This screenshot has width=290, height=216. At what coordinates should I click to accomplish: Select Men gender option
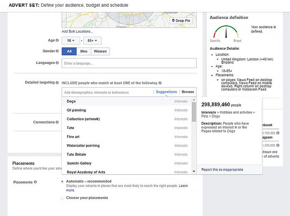[x=84, y=51]
